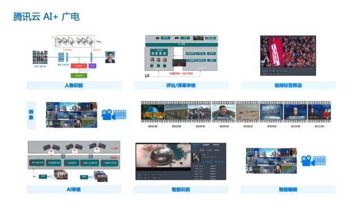Click the purple box in the 人物识别 diagram

click(92, 66)
